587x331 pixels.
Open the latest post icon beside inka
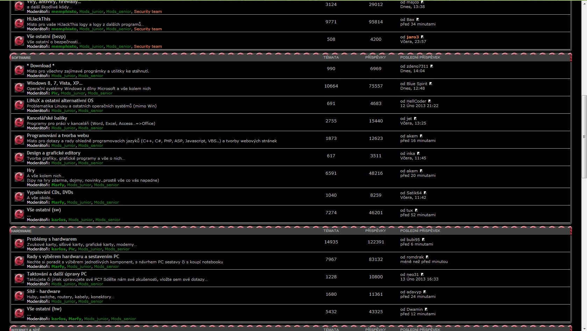tap(418, 153)
